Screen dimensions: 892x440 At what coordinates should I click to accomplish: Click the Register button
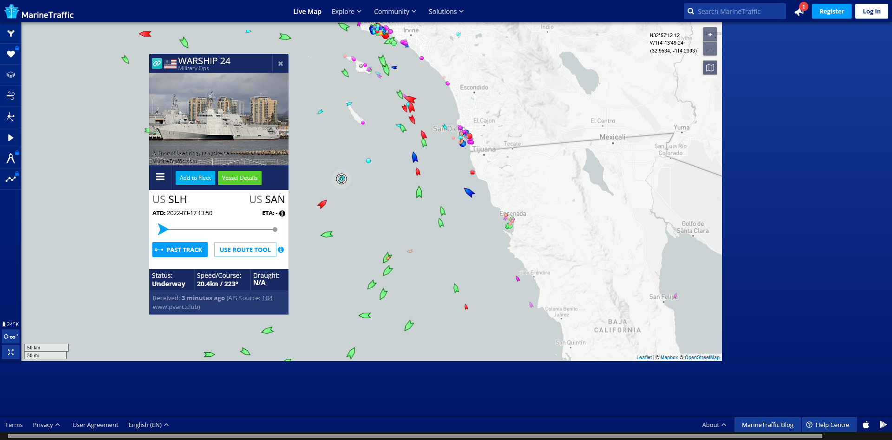point(832,11)
